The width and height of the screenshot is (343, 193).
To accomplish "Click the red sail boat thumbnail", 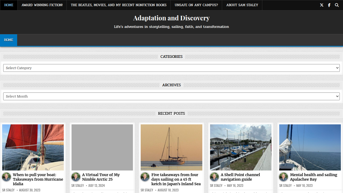I will tap(33, 147).
